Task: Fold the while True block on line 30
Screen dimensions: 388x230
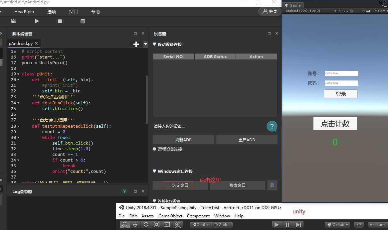Action: point(18,138)
